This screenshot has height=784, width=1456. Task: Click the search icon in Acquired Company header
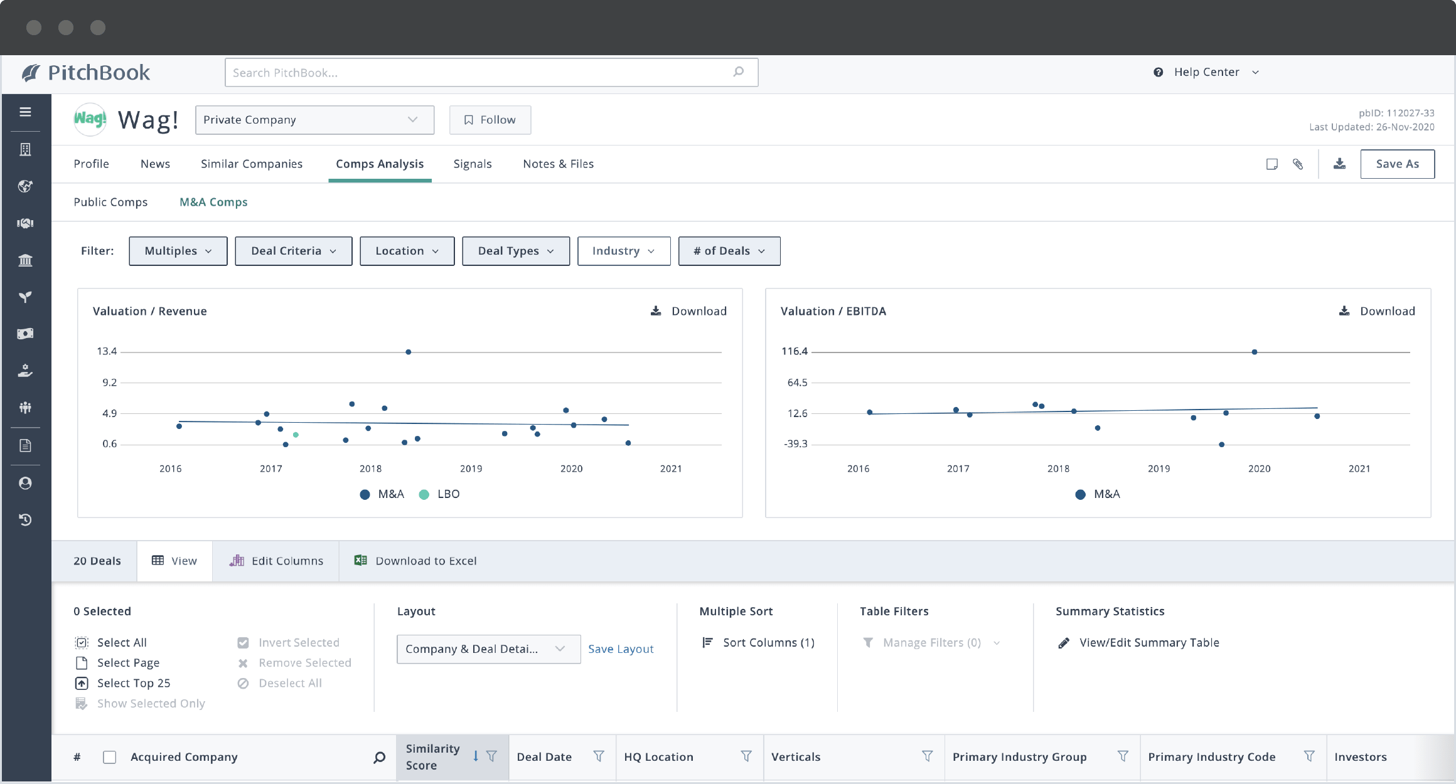(379, 758)
